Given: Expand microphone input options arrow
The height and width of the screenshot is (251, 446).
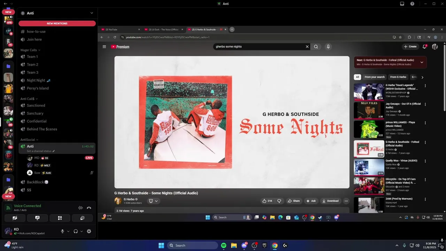Looking at the screenshot, I should (x=68, y=231).
